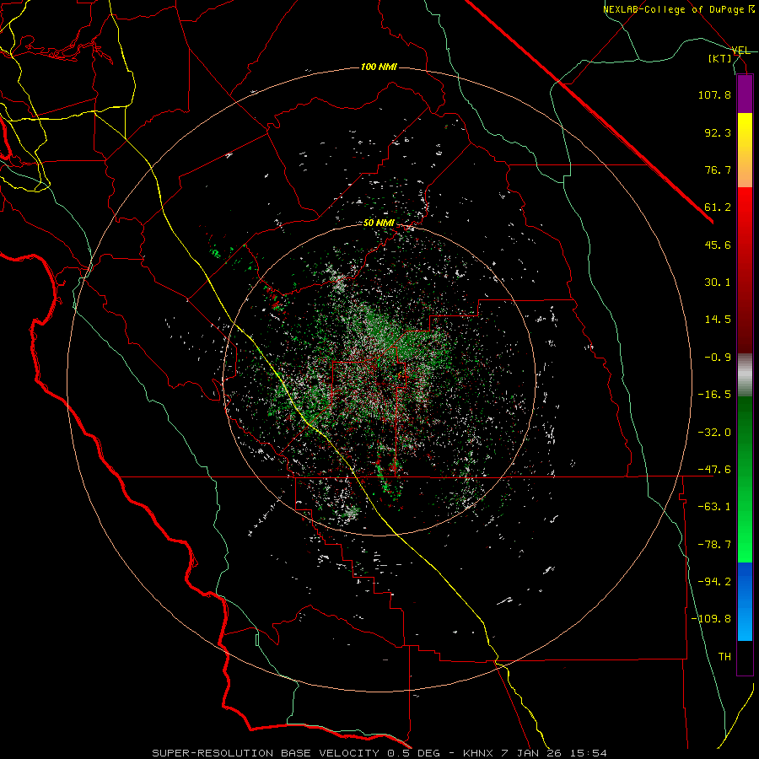Click the dark green segment of the color bar

click(x=745, y=436)
